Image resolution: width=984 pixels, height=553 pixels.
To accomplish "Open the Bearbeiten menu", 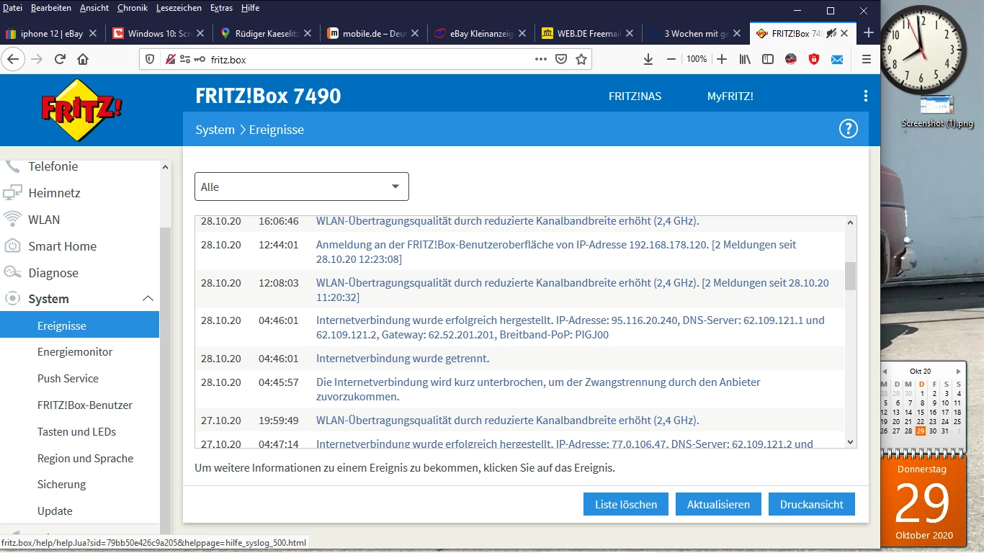I will point(51,8).
